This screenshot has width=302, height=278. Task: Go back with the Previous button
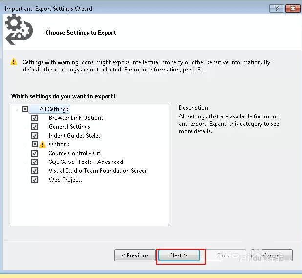coord(135,255)
